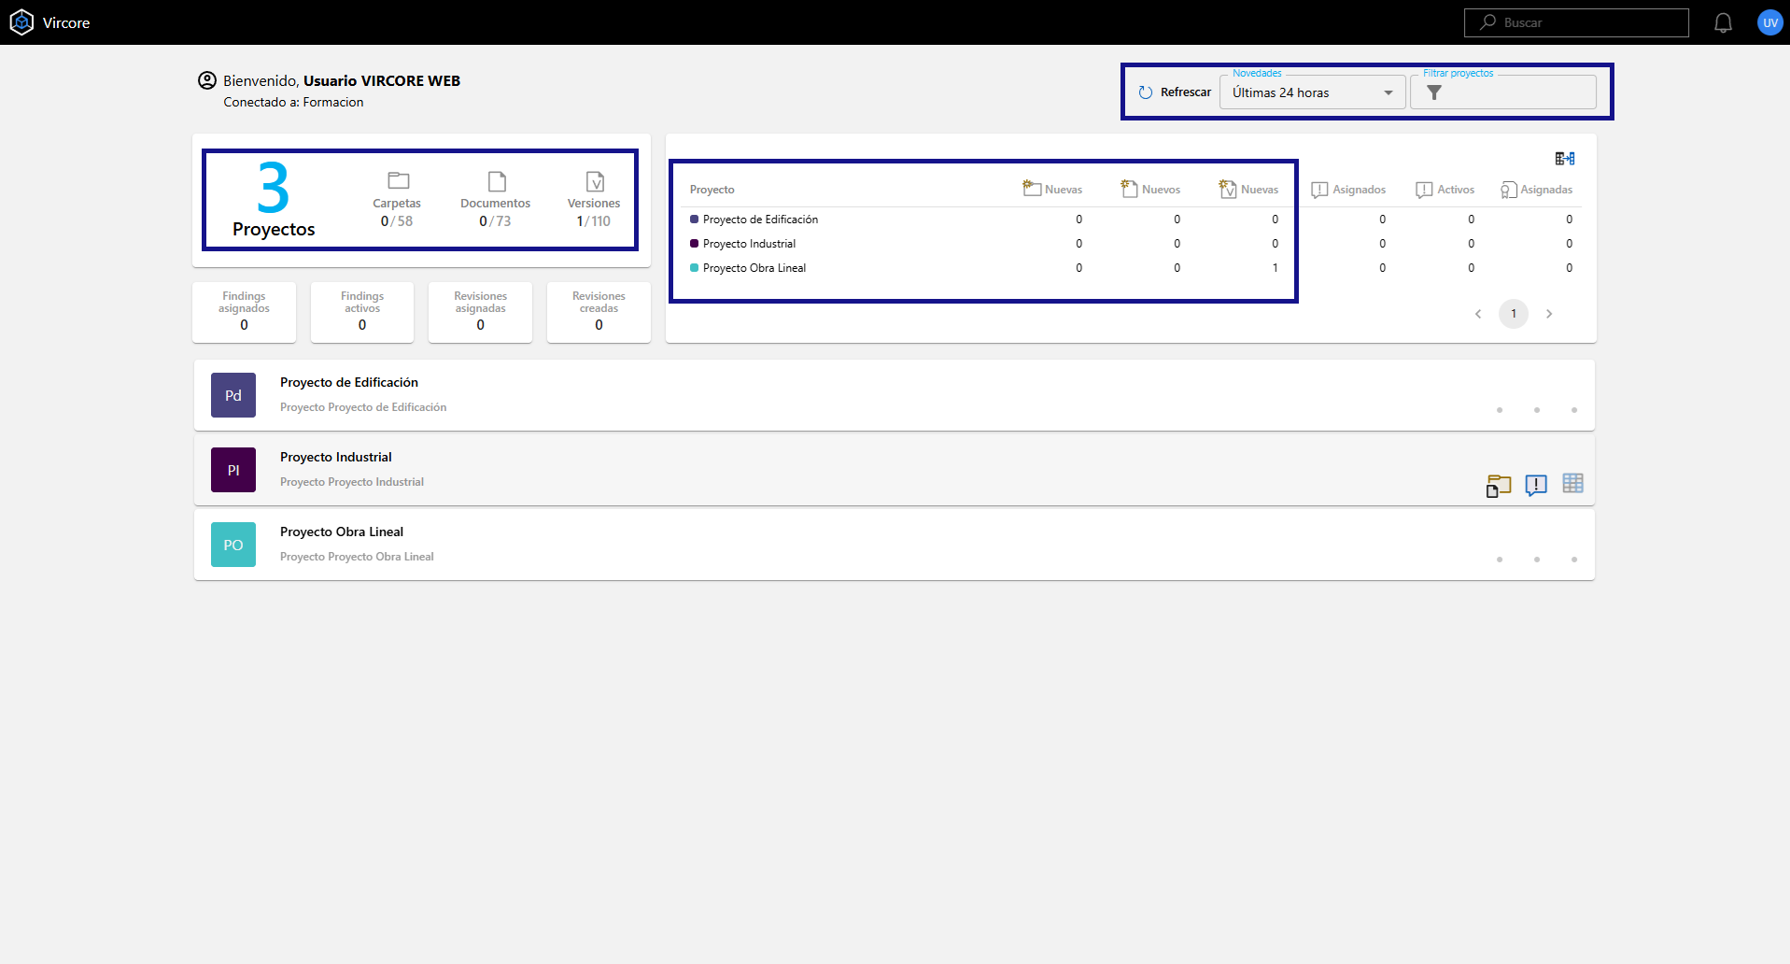Open the table view icon on Proyecto Industrial
Screen dimensions: 1790x964
point(1573,484)
